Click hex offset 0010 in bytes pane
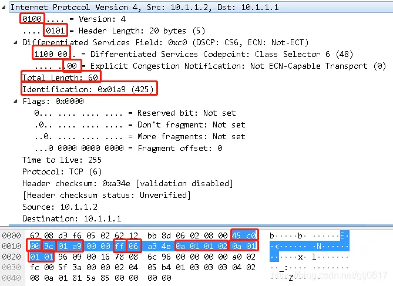Viewport: 393px width, 286px height. [x=11, y=246]
